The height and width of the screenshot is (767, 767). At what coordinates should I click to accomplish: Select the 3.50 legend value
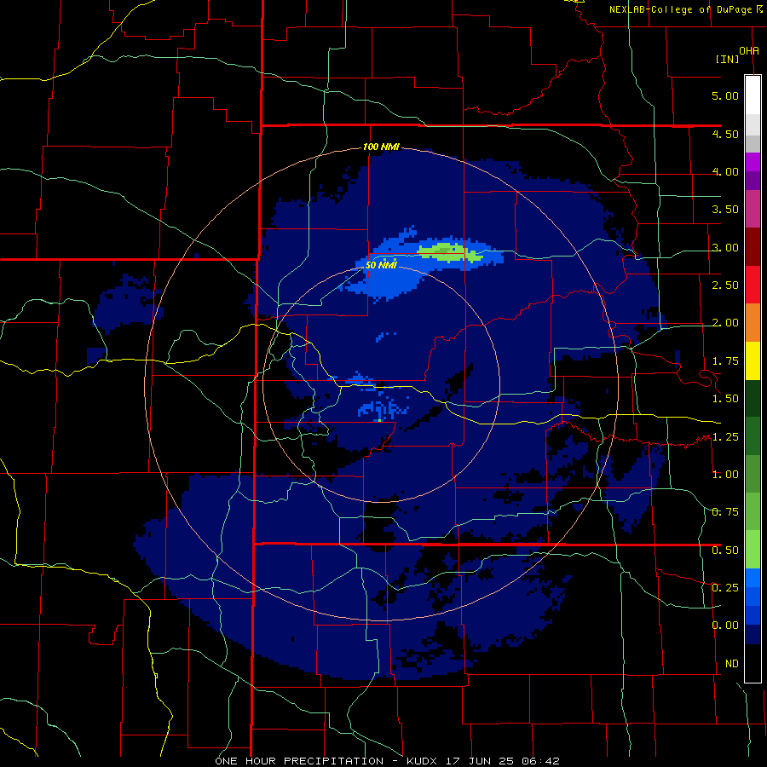pos(725,210)
